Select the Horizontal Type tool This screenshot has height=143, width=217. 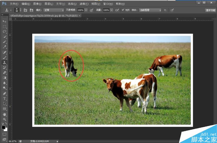pos(4,99)
